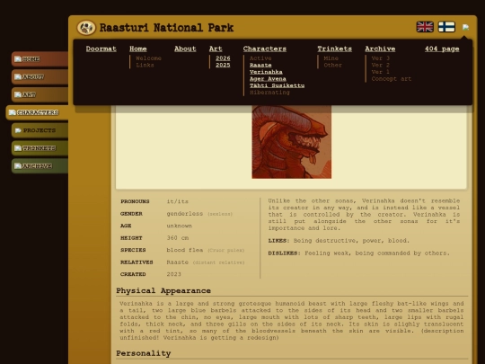The width and height of the screenshot is (485, 364).
Task: Click the icon on the Art sidebar tab
Action: click(x=18, y=94)
